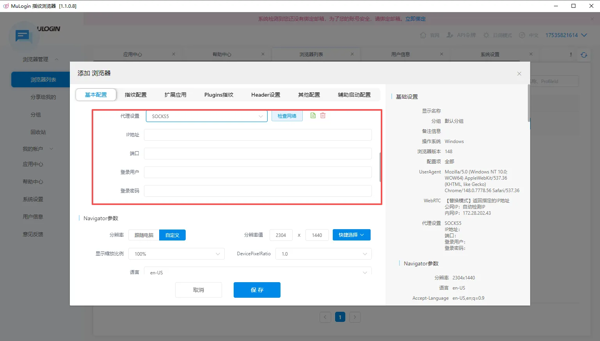Image resolution: width=600 pixels, height=341 pixels.
Task: Open 分组 in the sidebar
Action: (x=36, y=115)
